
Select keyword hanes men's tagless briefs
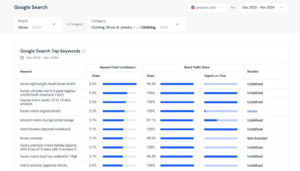point(40,111)
